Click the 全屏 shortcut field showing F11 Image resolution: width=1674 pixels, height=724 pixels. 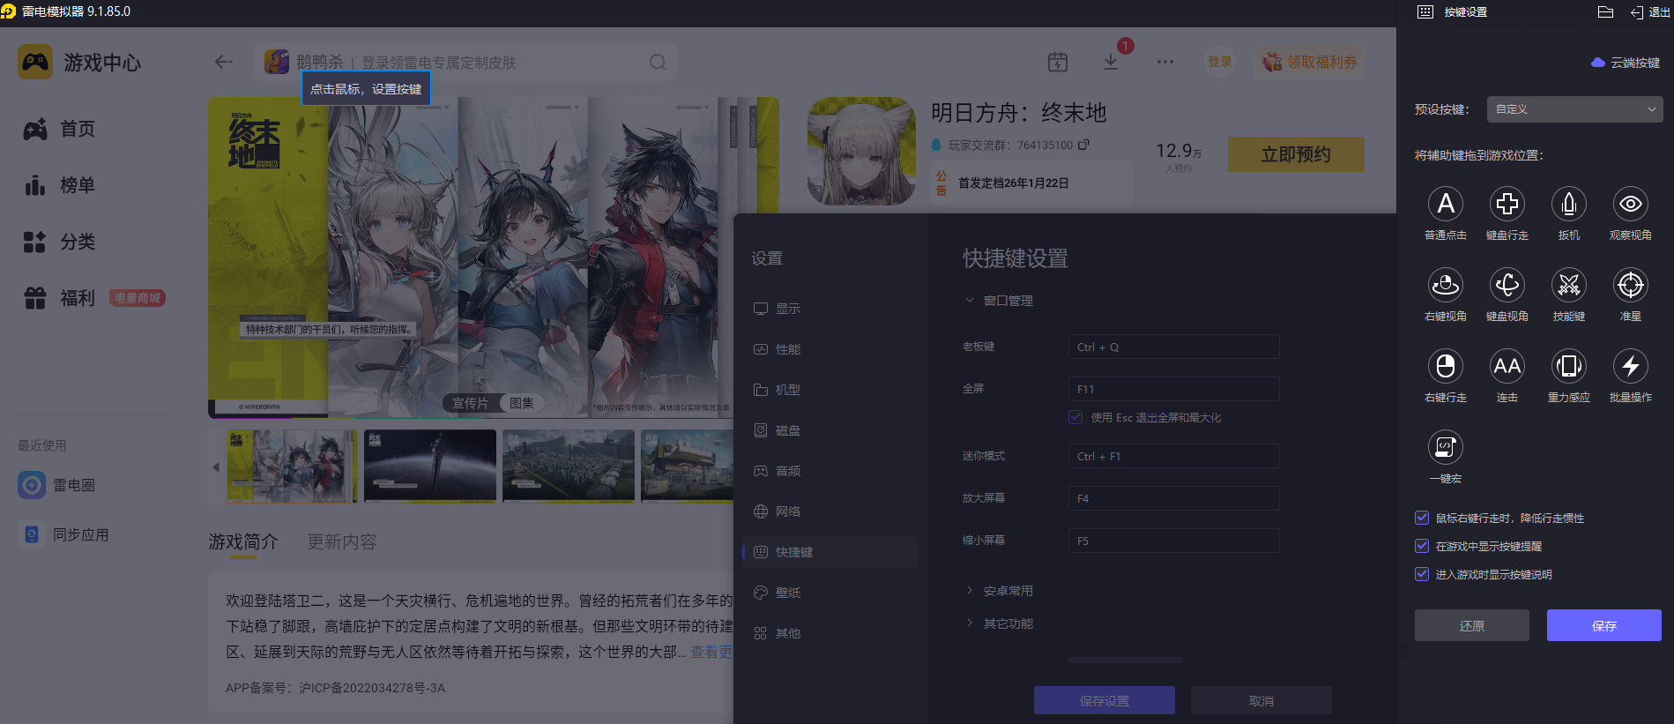tap(1174, 389)
